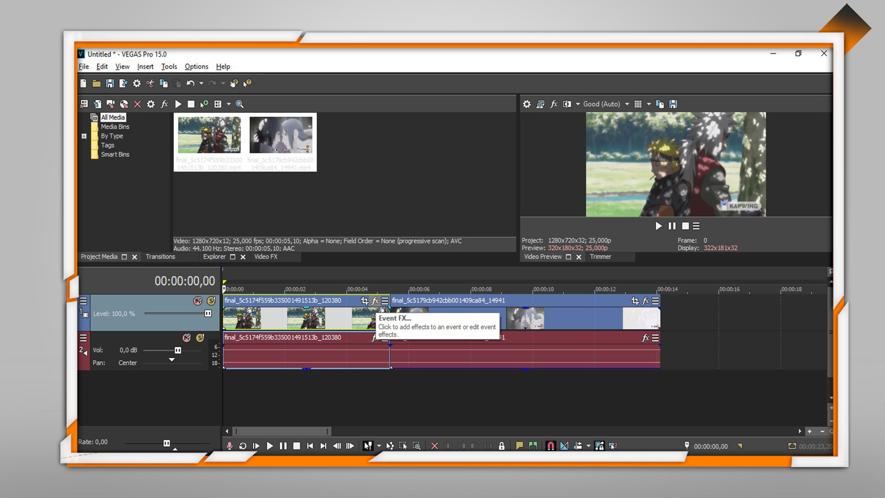Screen dimensions: 885x498
Task: Expand the By Type tree node
Action: click(84, 136)
